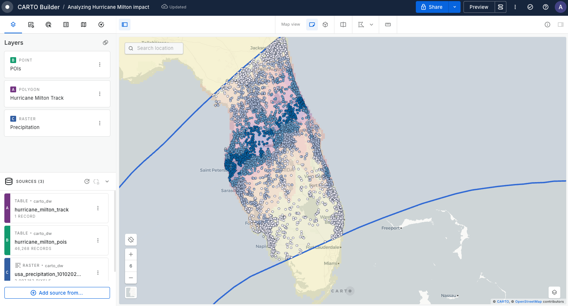Click the SOURCES (3) heading
The height and width of the screenshot is (306, 568).
tap(30, 181)
